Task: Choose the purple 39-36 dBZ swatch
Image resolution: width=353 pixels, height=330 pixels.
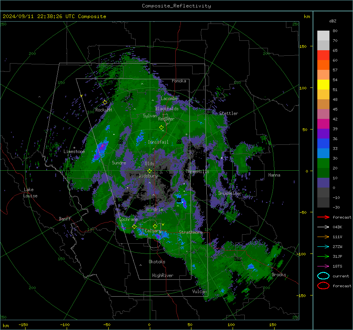Action: tap(323, 134)
